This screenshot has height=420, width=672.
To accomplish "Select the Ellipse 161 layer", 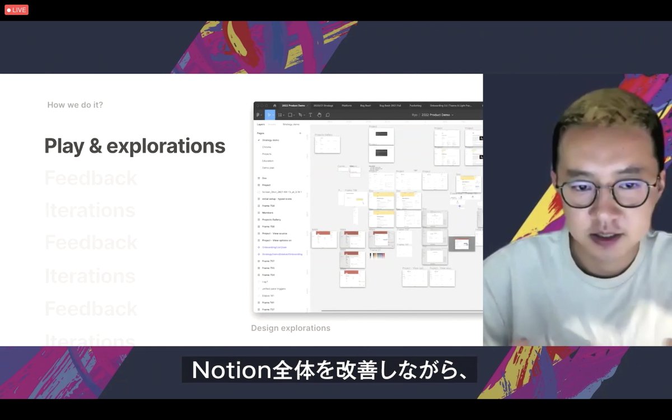I will click(268, 296).
